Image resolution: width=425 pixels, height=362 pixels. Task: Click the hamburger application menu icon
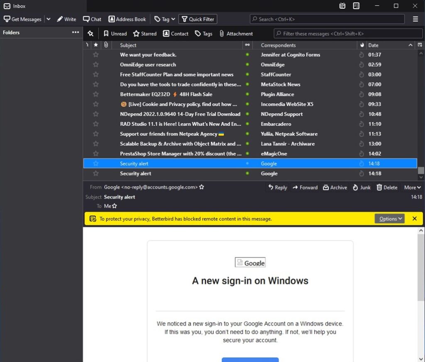[415, 19]
